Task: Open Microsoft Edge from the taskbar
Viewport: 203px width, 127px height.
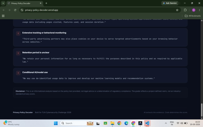Action: (x=126, y=123)
